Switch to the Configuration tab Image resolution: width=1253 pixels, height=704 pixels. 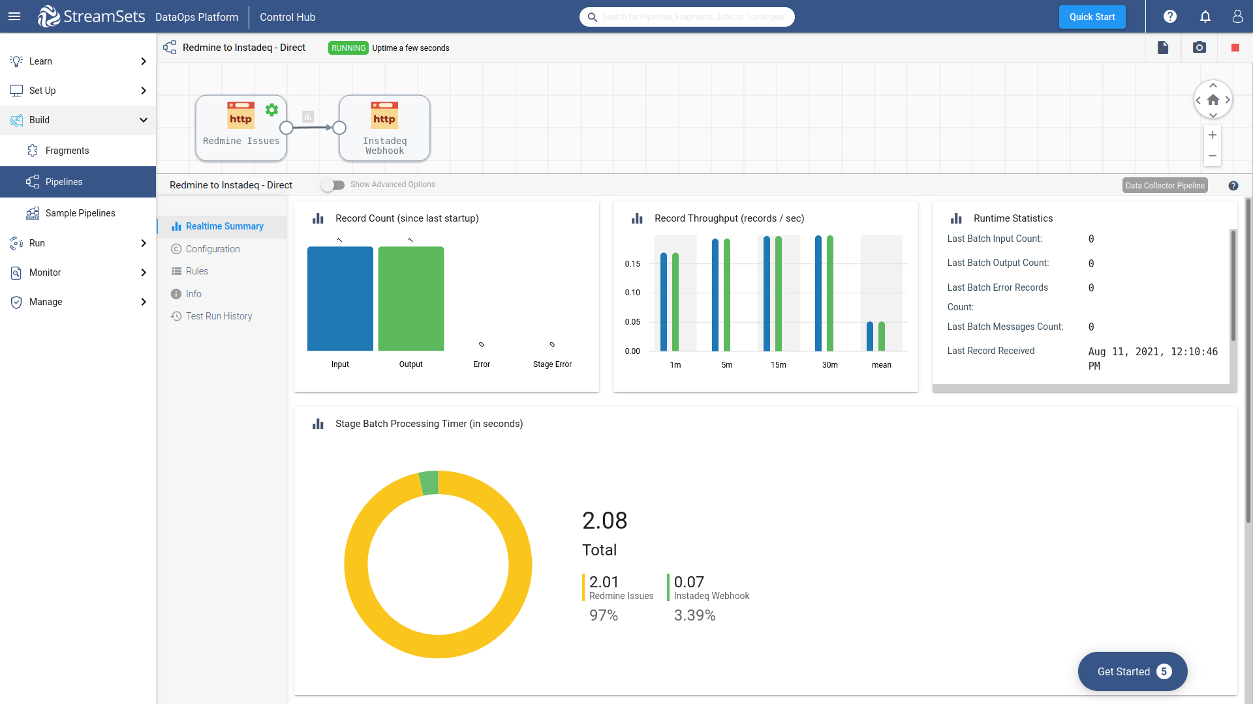pos(222,249)
